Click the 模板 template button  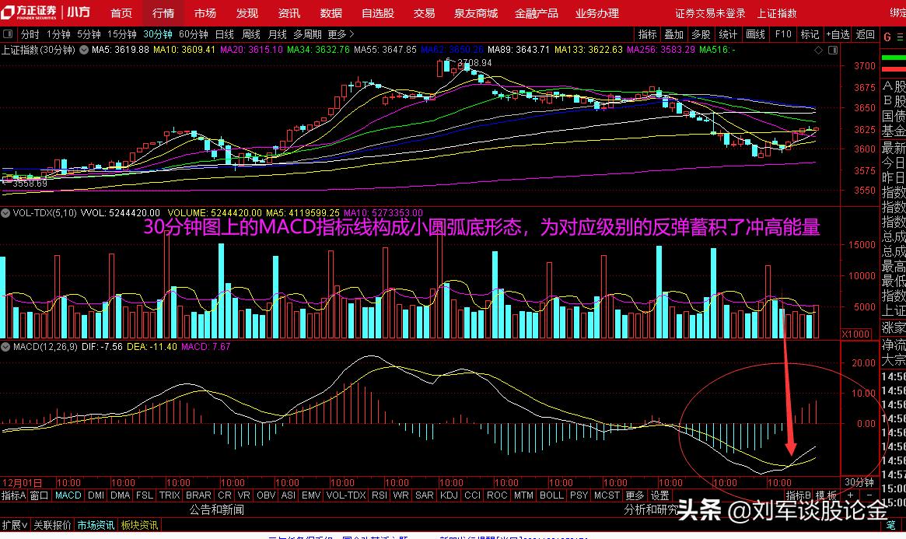[x=826, y=495]
